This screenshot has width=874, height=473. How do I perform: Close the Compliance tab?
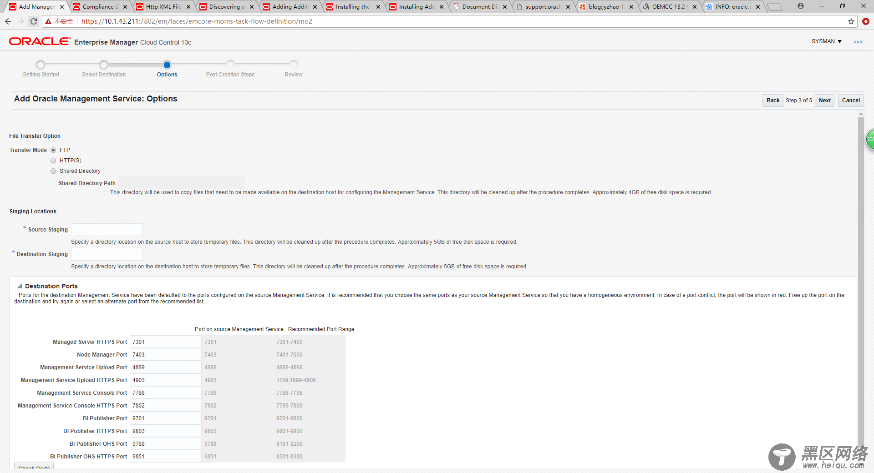pos(125,7)
